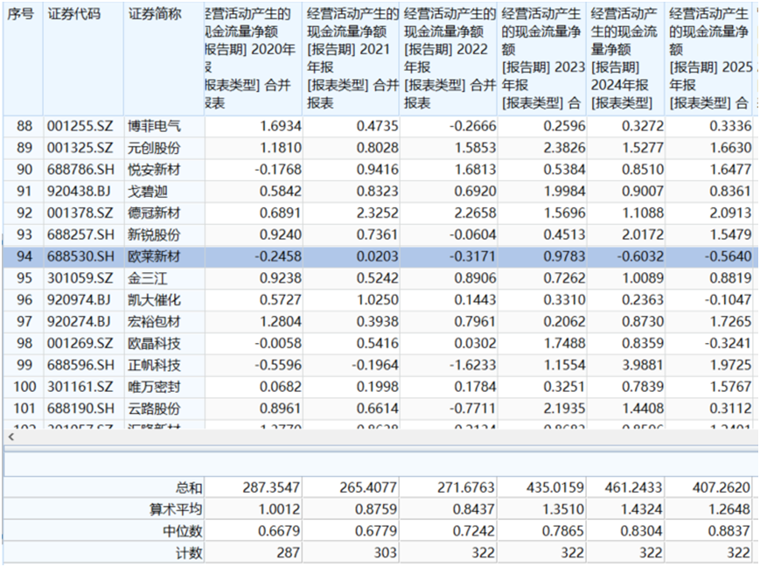The width and height of the screenshot is (760, 567).
Task: Click stock code 688786.SH
Action: tap(80, 170)
